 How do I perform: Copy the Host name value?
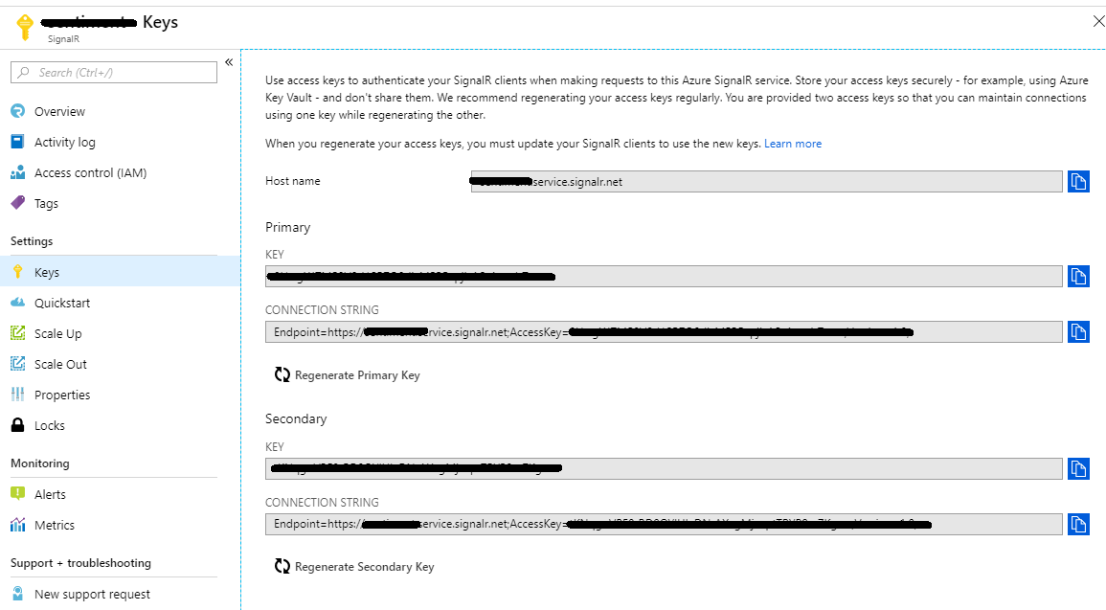(x=1078, y=181)
